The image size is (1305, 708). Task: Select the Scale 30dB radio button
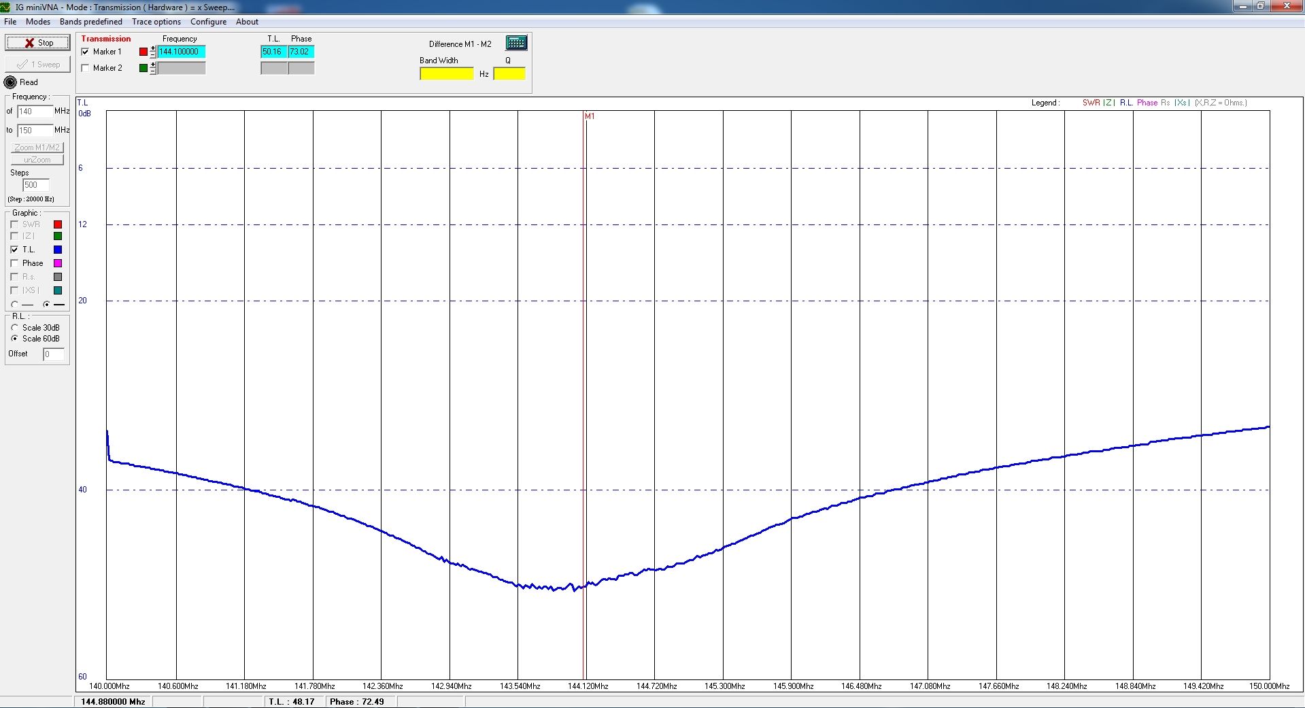coord(14,328)
